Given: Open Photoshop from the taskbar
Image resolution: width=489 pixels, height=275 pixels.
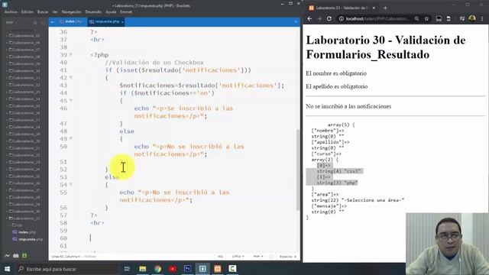Looking at the screenshot, I should click(x=187, y=269).
